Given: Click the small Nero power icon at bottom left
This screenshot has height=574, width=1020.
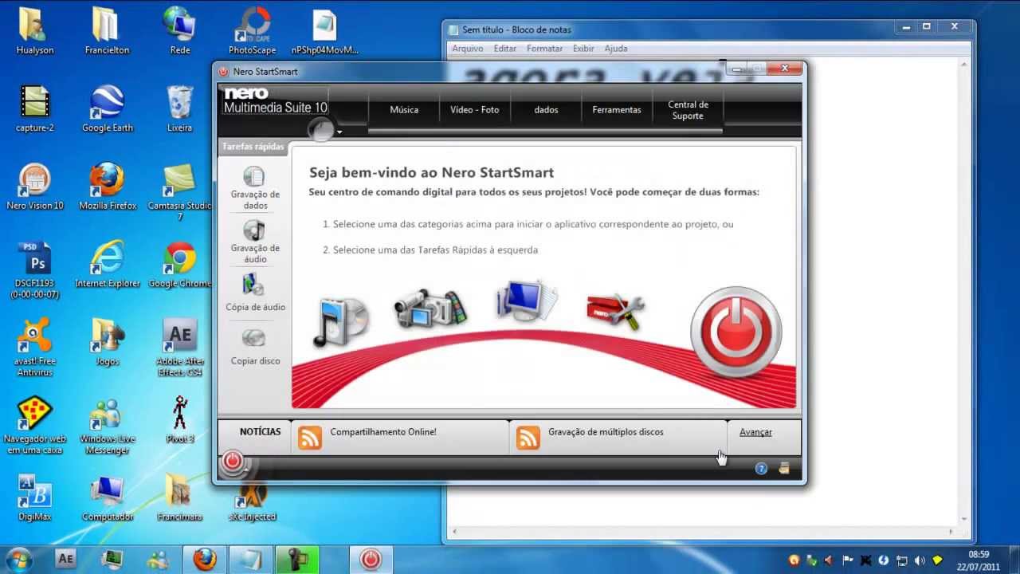Looking at the screenshot, I should point(233,461).
